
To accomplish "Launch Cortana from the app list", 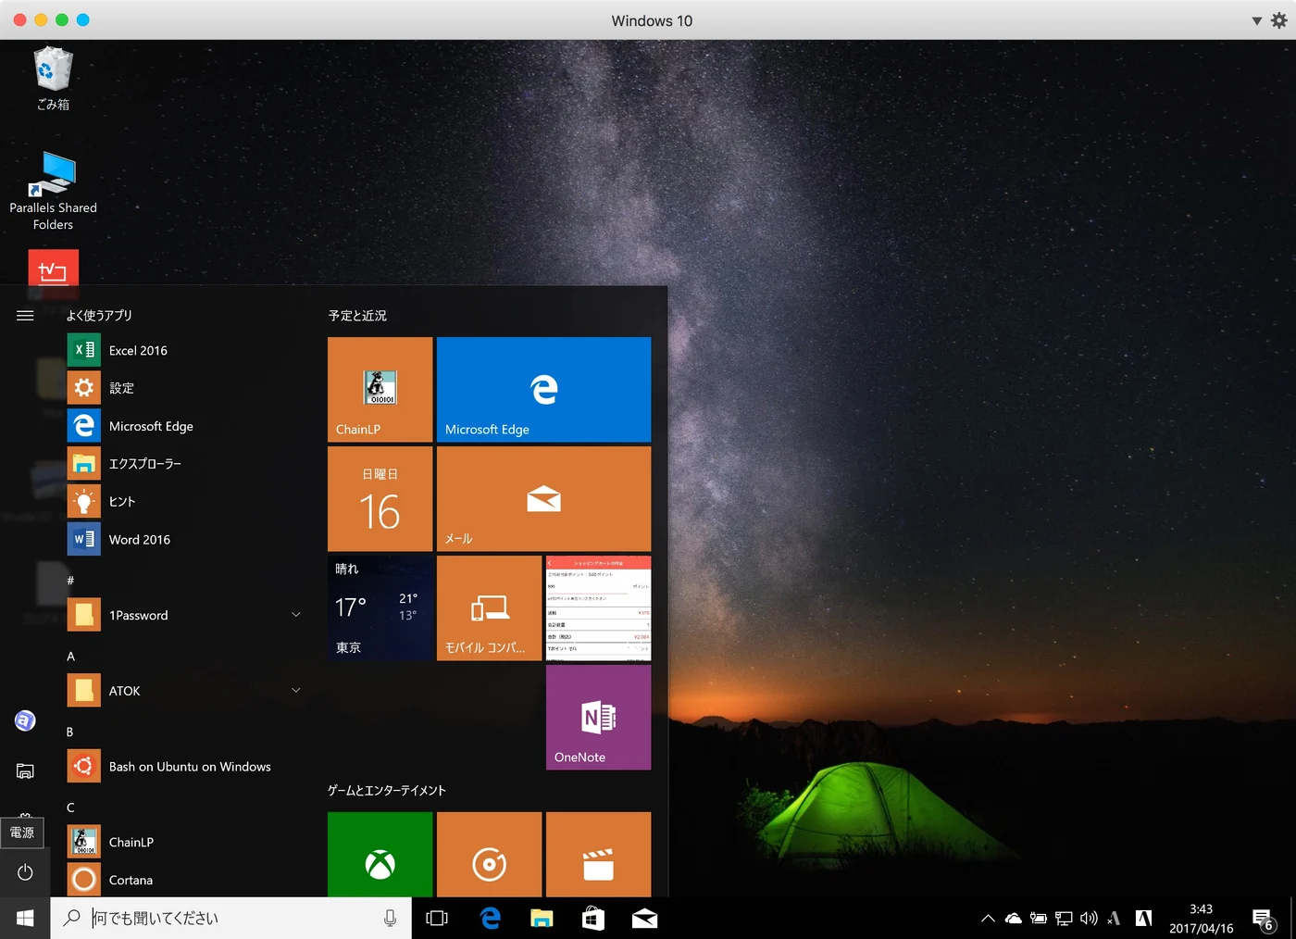I will coord(185,880).
